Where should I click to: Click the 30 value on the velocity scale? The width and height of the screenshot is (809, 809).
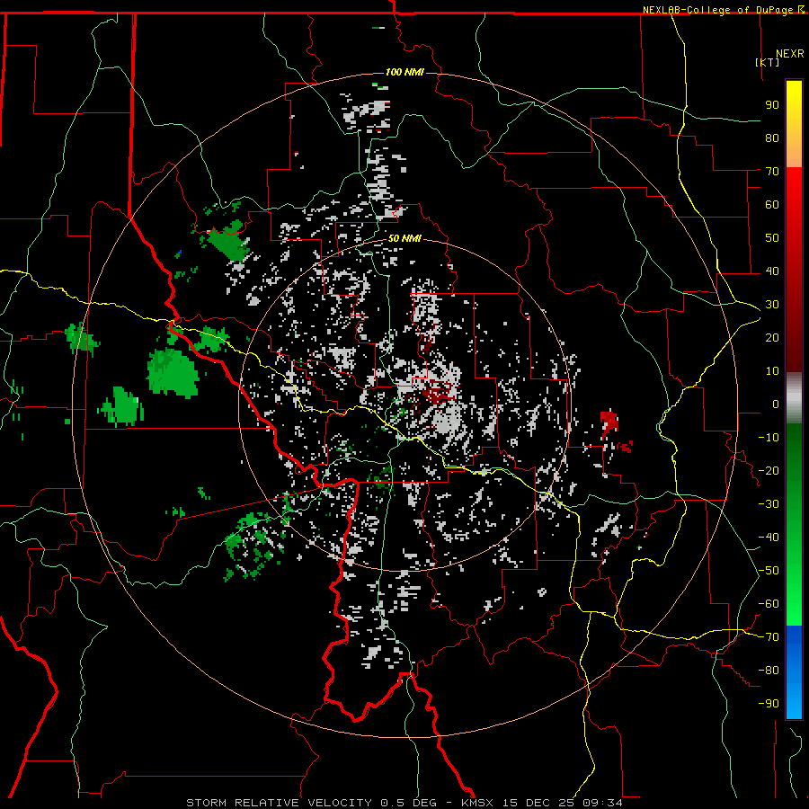(772, 305)
